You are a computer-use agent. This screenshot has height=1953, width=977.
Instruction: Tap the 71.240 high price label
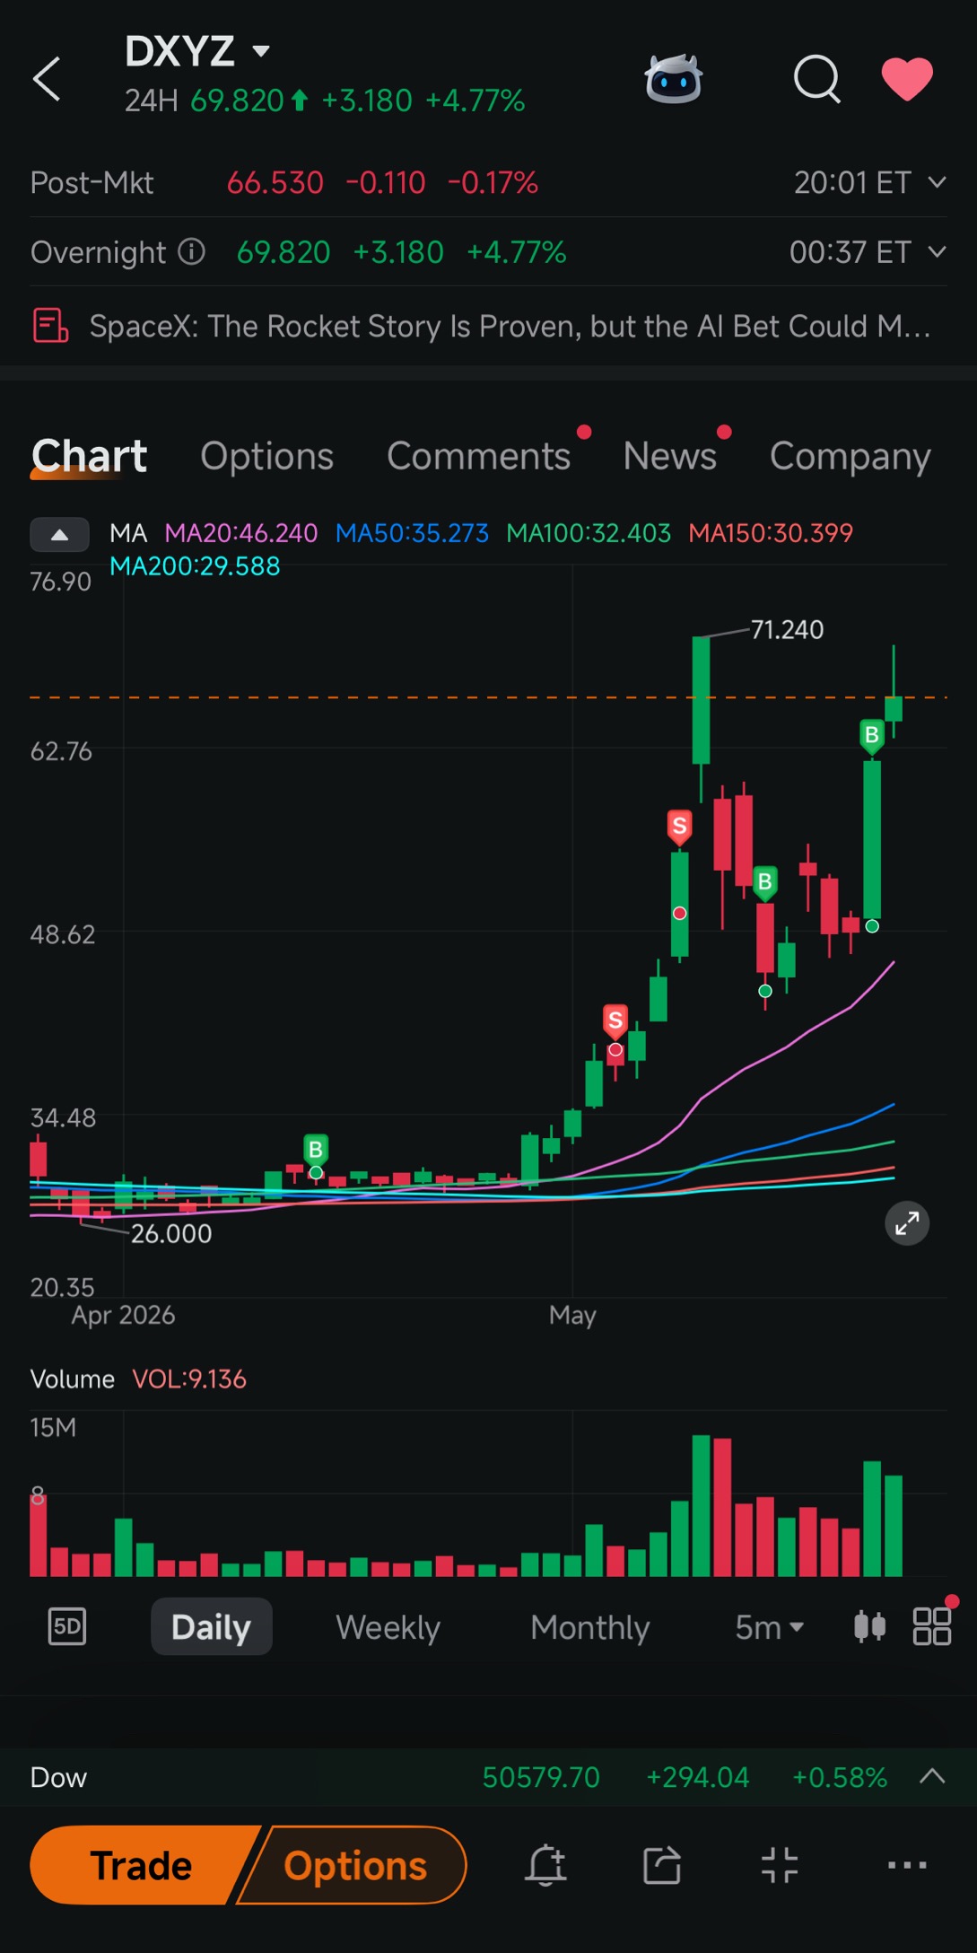point(787,630)
